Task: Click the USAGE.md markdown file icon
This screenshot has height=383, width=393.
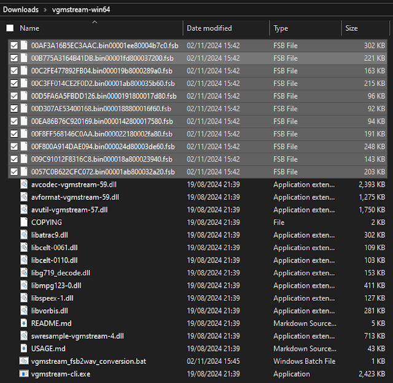Action: [24, 349]
